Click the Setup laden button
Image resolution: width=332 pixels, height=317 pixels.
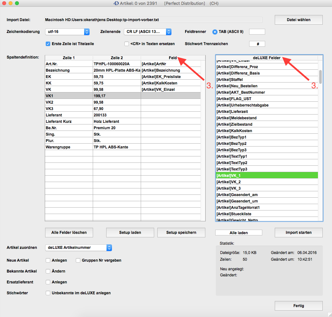pyautogui.click(x=130, y=233)
